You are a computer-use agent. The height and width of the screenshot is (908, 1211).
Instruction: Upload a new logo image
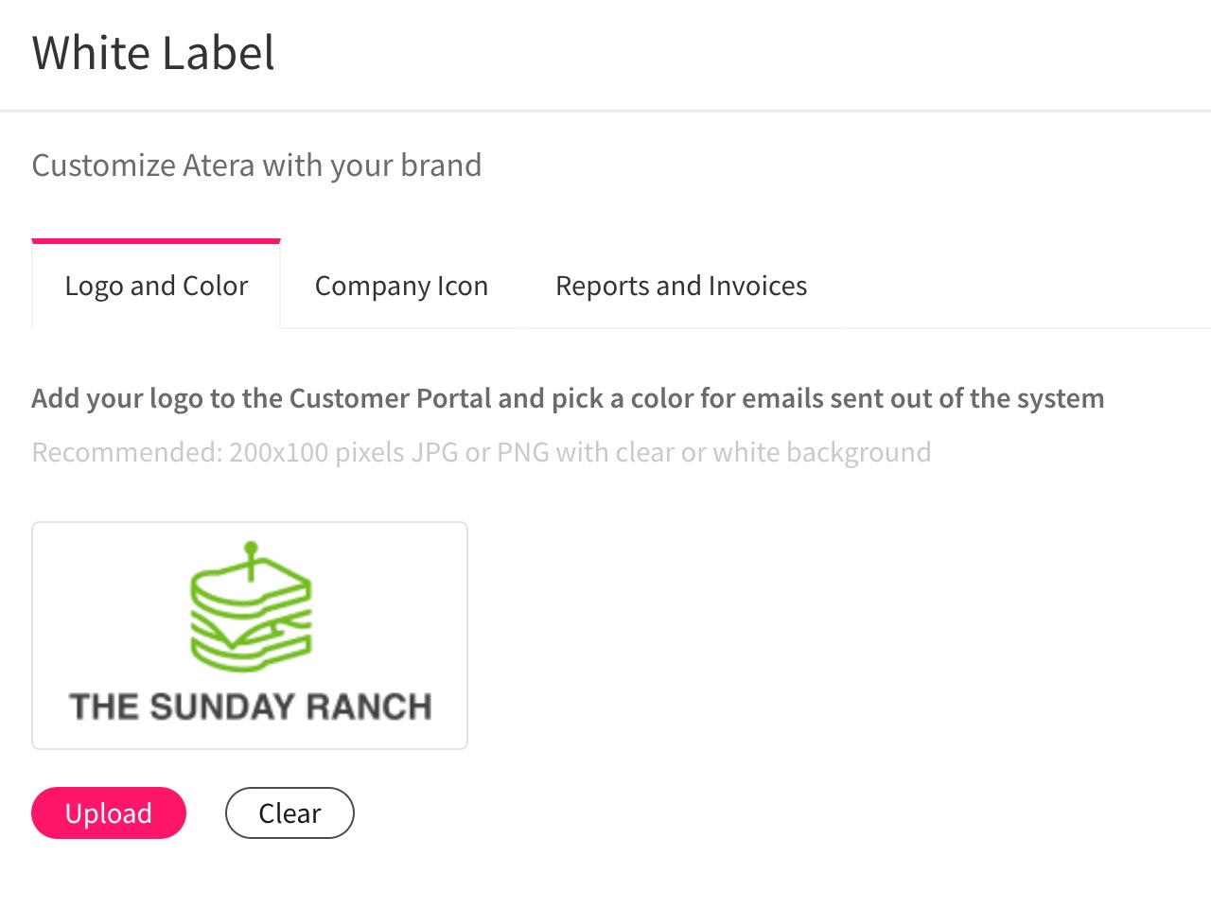109,813
